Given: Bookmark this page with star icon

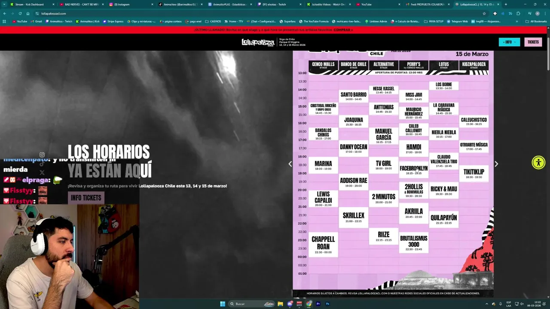Looking at the screenshot, I should (484, 13).
